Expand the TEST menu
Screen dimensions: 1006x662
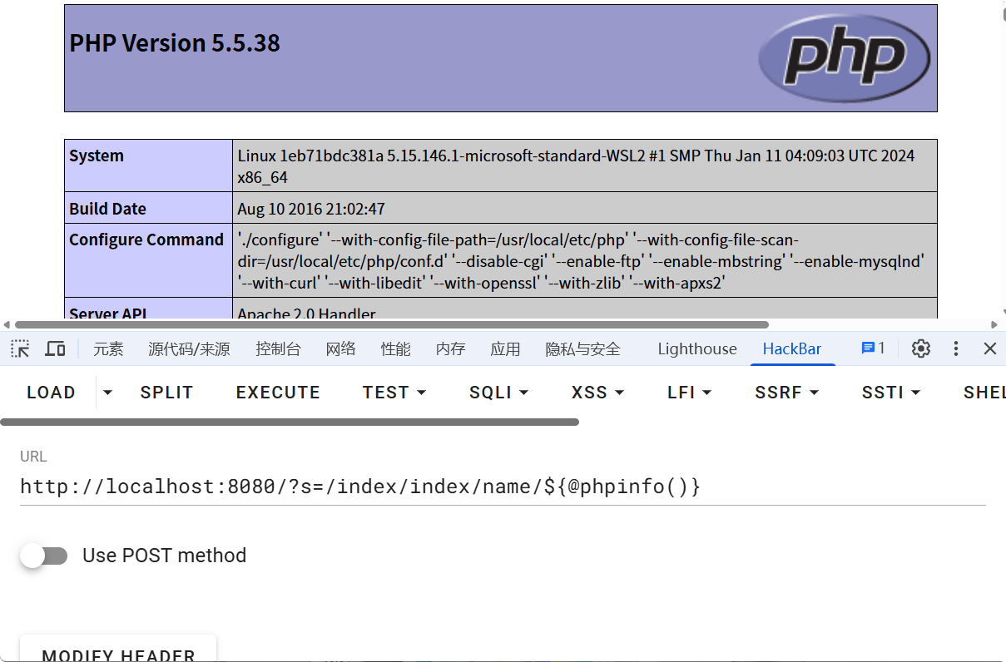394,393
